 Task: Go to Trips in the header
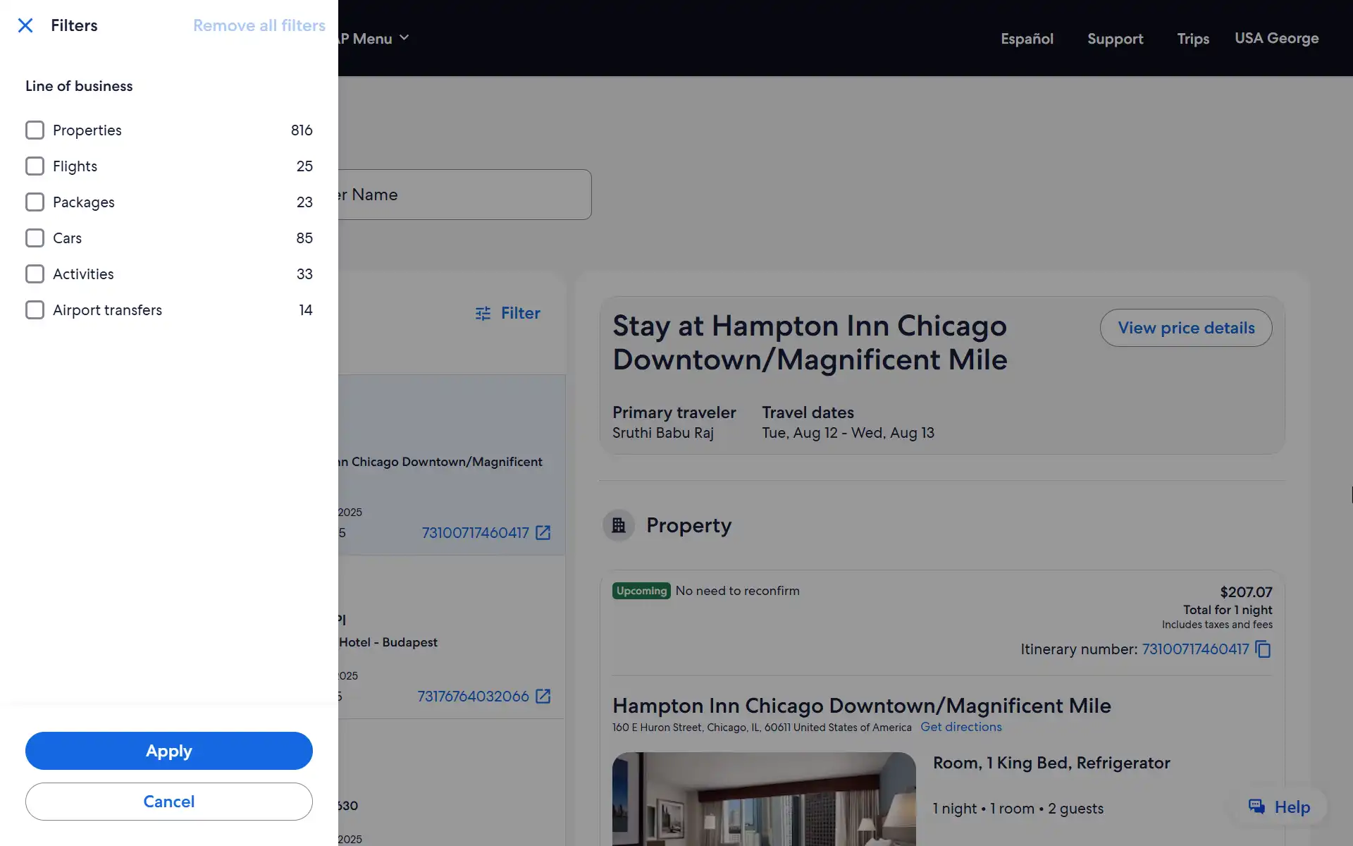[x=1193, y=39]
